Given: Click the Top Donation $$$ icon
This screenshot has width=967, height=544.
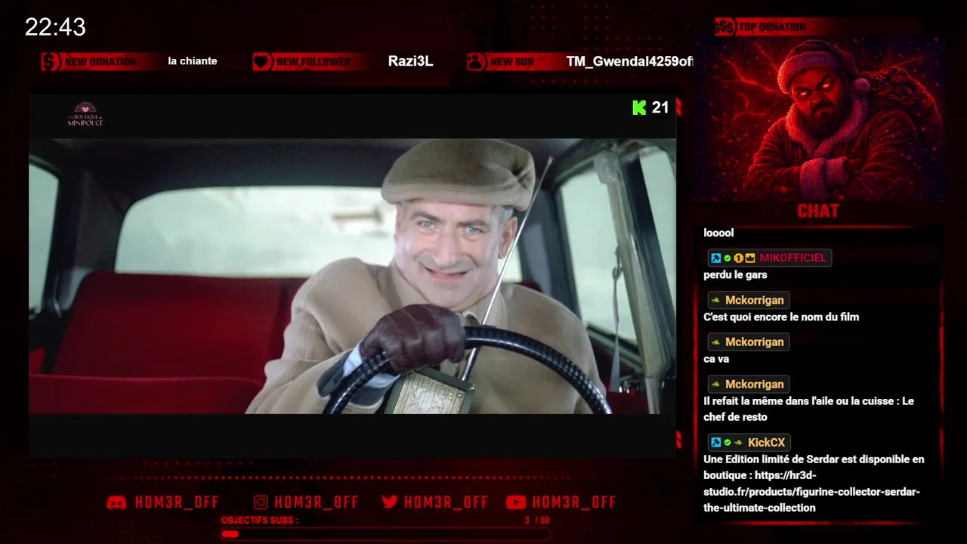Looking at the screenshot, I should pos(725,27).
